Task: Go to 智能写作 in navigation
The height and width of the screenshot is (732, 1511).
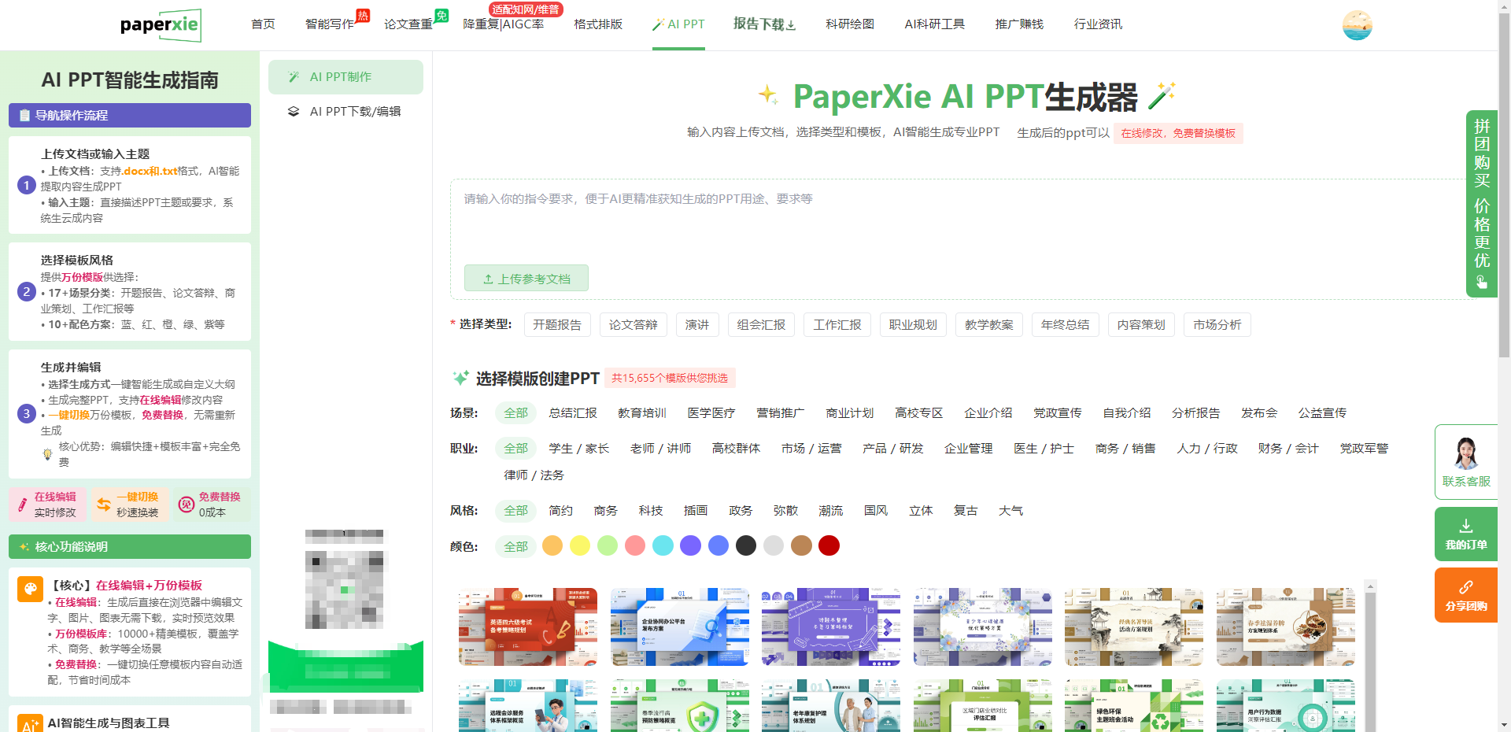Action: 329,24
